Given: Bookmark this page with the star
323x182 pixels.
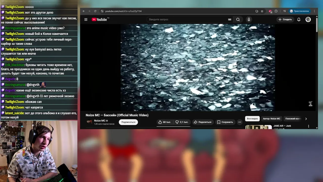Looking at the screenshot, I should click(x=262, y=11).
